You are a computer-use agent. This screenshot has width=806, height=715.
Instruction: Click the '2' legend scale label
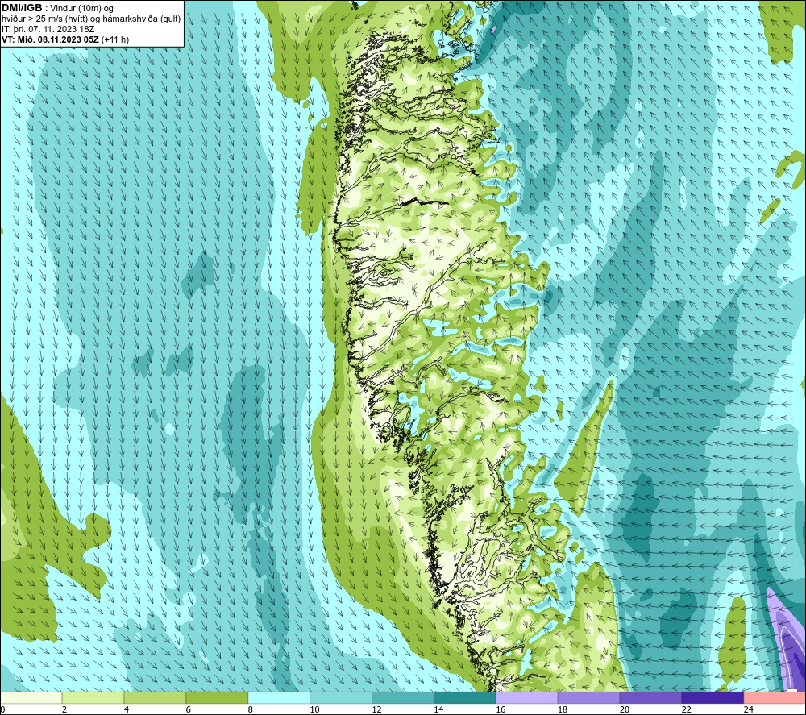tap(64, 709)
